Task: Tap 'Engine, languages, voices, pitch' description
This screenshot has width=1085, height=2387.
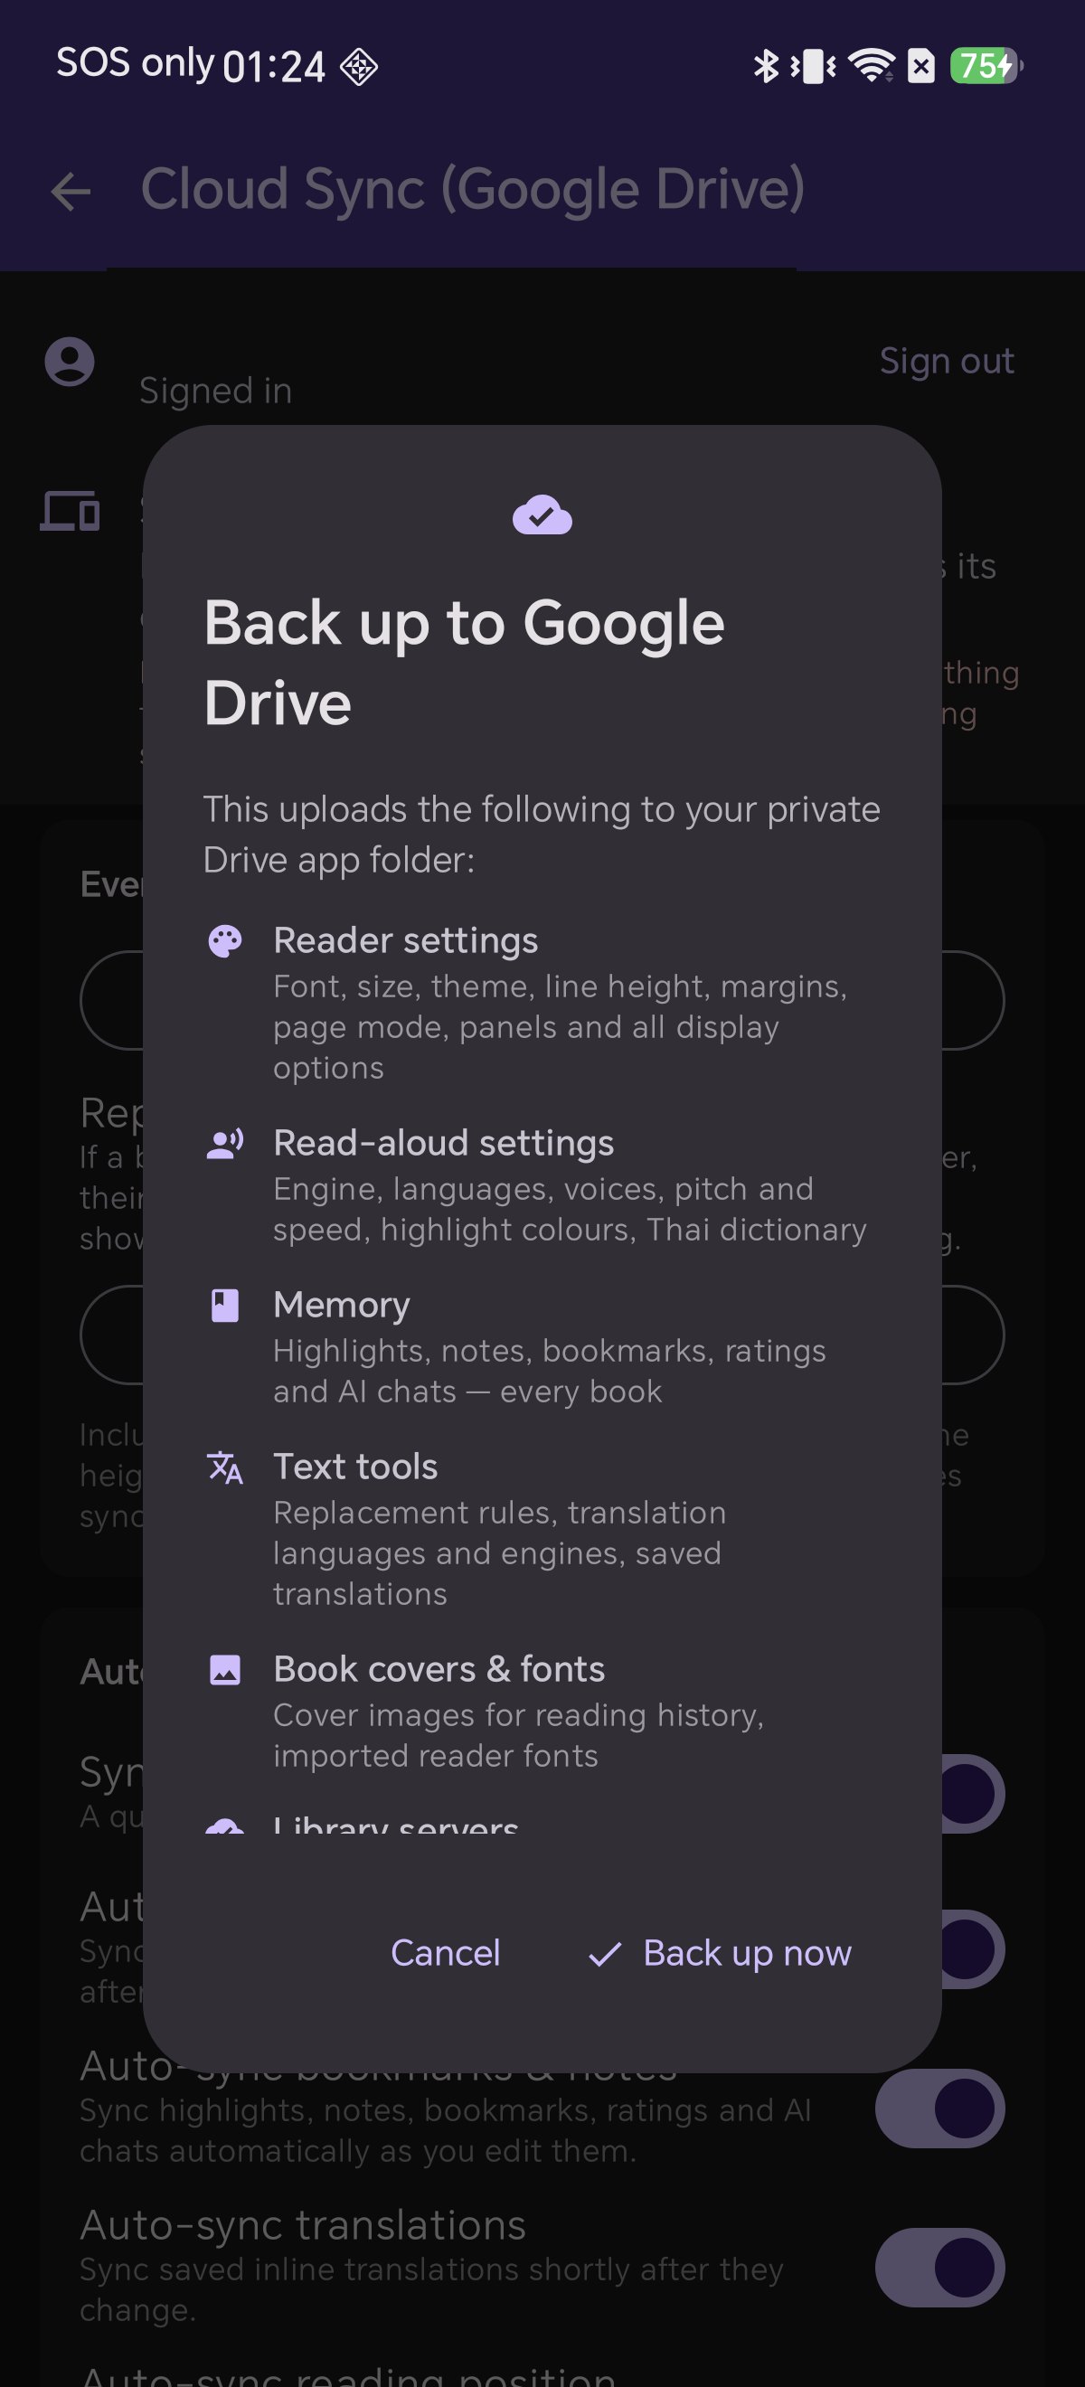Action: [x=570, y=1209]
